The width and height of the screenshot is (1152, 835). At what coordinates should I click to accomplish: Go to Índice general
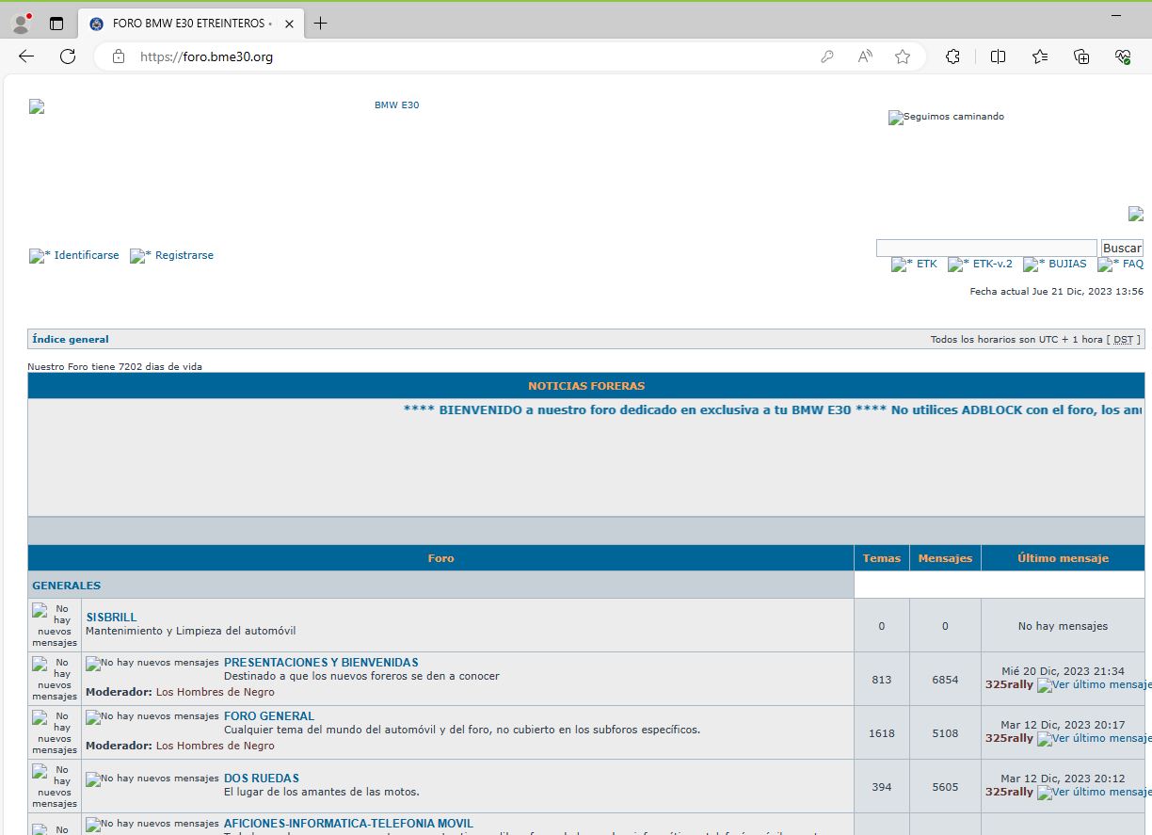(x=71, y=339)
